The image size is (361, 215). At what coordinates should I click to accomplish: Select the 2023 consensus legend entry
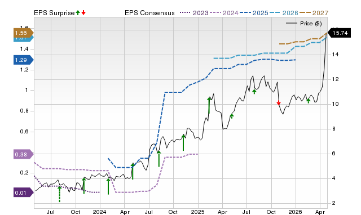[x=194, y=13]
